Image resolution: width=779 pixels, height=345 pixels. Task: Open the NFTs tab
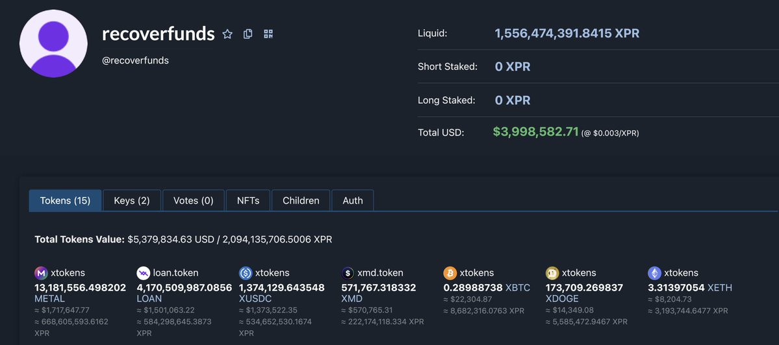point(248,201)
